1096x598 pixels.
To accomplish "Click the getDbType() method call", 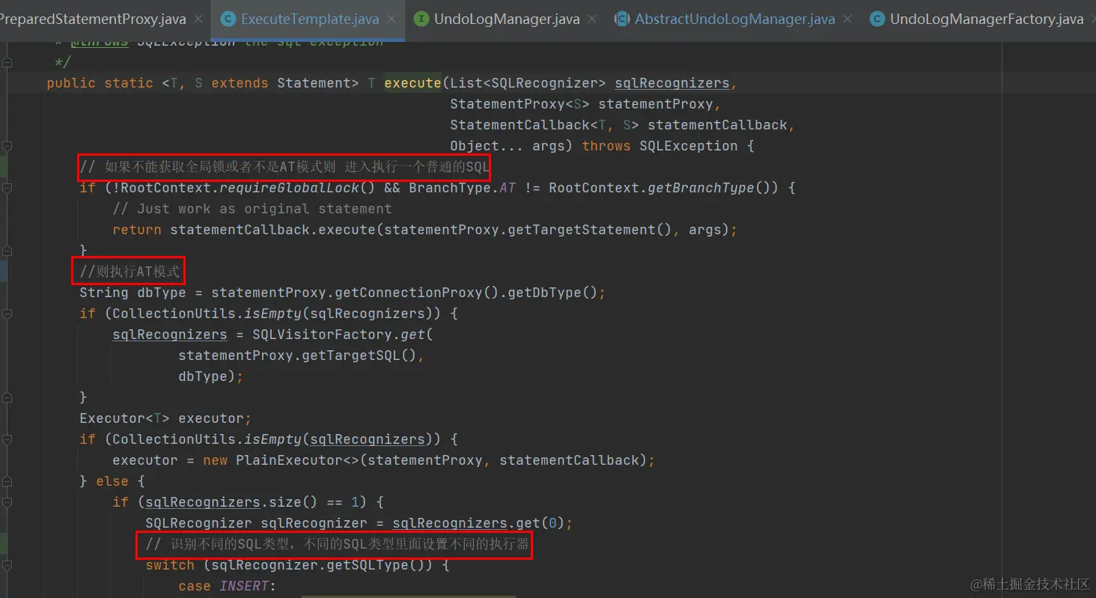I will 552,293.
